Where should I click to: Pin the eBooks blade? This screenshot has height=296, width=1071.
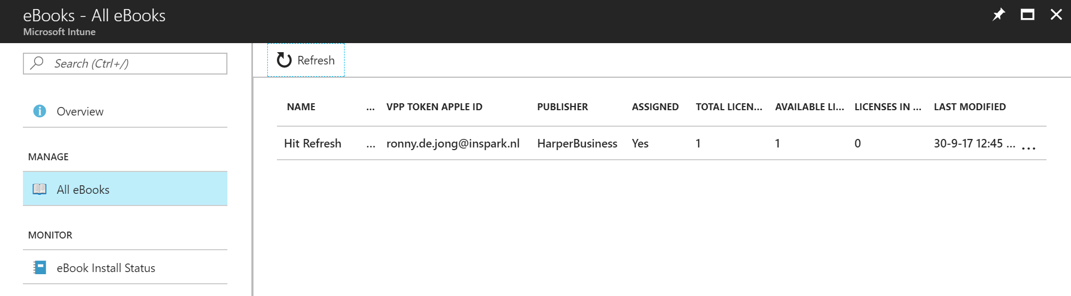[999, 15]
